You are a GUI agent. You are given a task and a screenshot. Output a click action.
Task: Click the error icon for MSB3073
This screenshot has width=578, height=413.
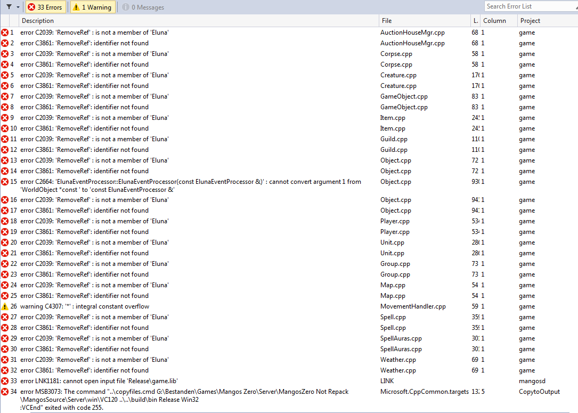(x=5, y=392)
